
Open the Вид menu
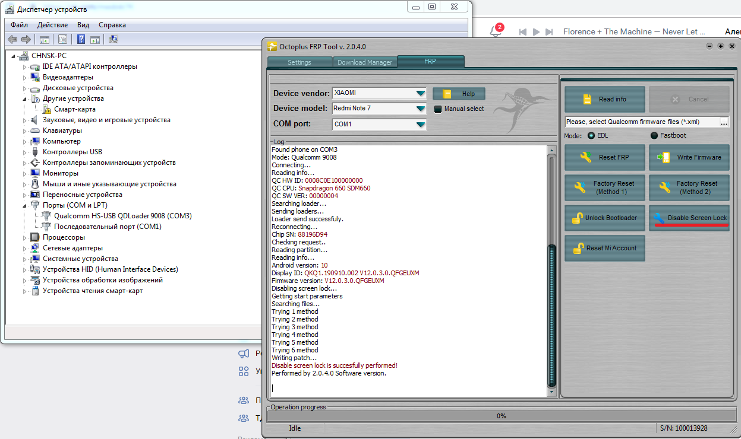pos(83,25)
